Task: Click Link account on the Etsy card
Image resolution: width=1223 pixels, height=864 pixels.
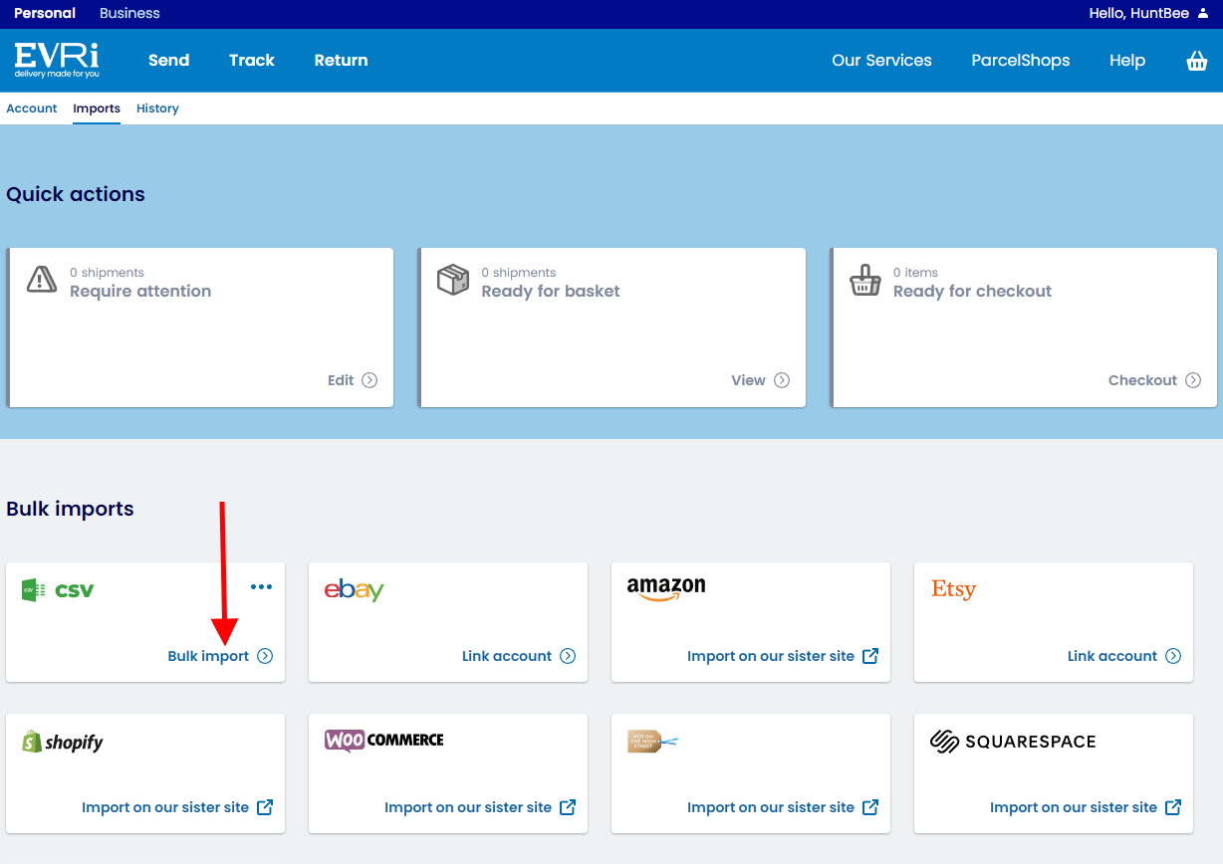Action: coord(1112,656)
